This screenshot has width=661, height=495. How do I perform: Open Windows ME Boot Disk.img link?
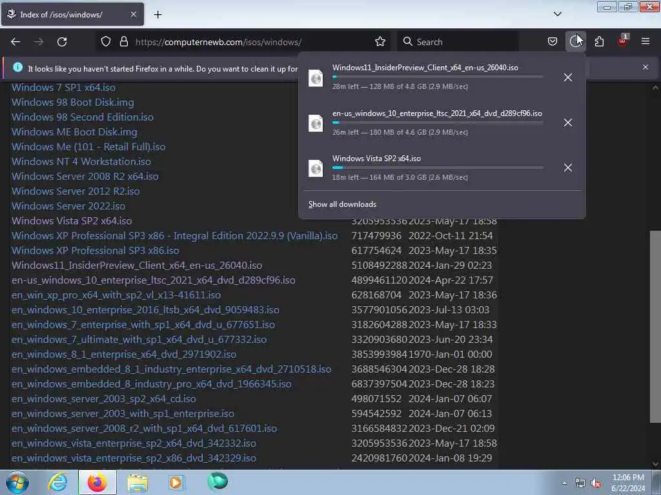tap(74, 131)
